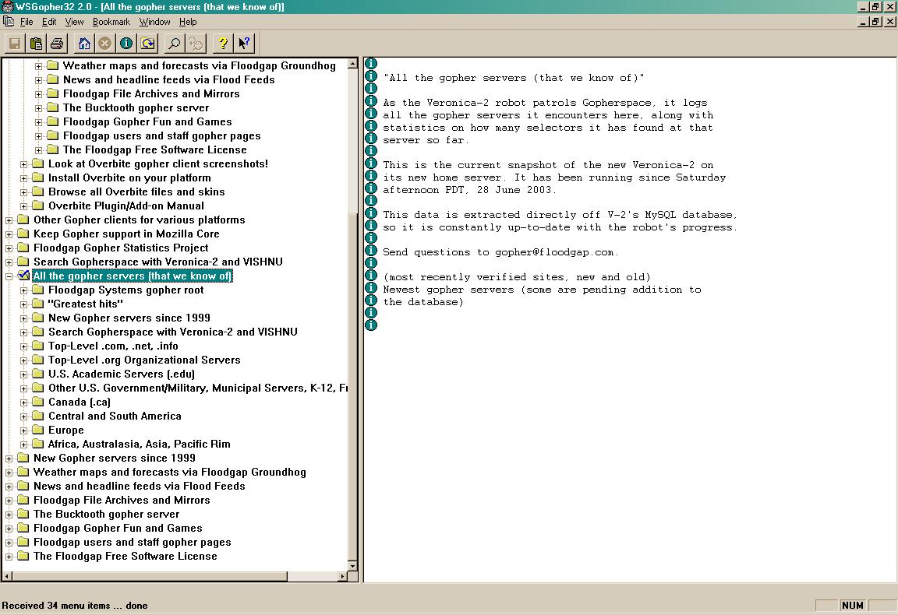898x615 pixels.
Task: Open the File menu
Action: [27, 22]
